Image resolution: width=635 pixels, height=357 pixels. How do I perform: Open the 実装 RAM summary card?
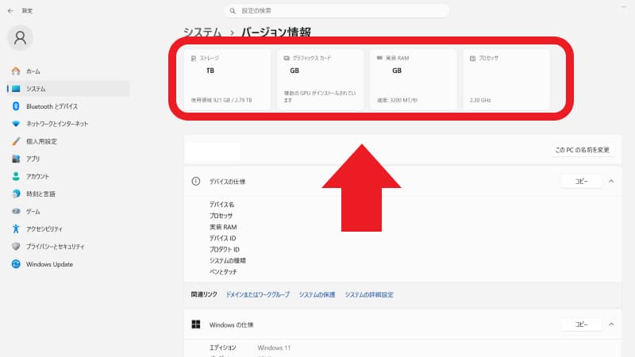point(414,79)
